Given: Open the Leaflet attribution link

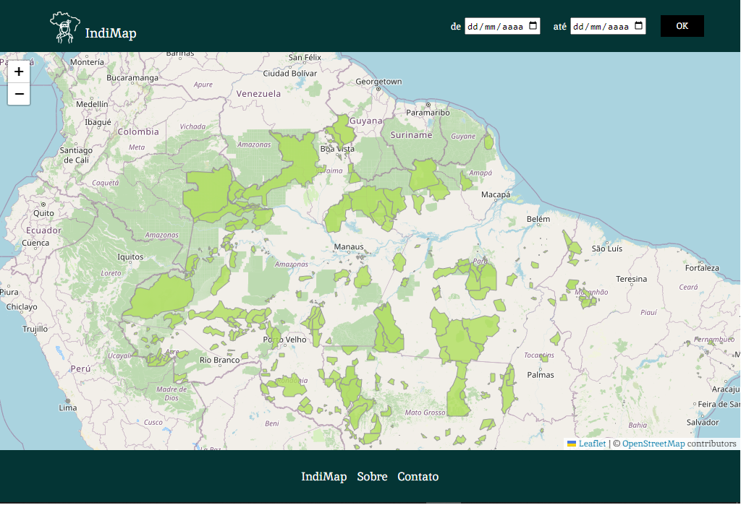Looking at the screenshot, I should click(592, 444).
